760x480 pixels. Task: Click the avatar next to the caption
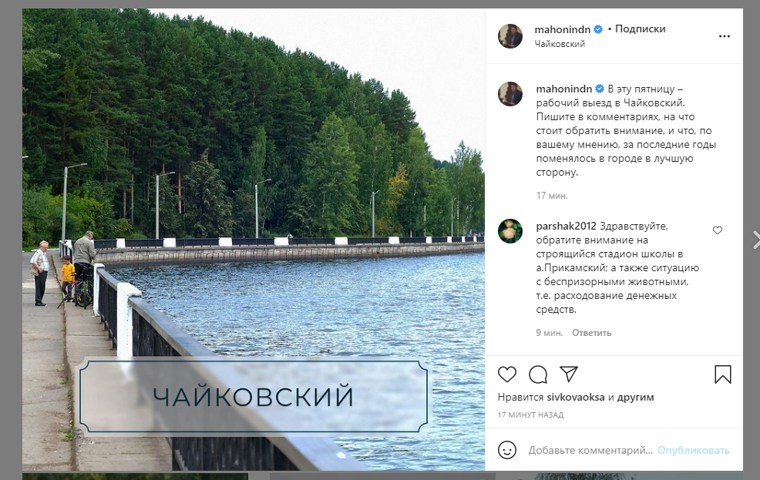point(510,94)
